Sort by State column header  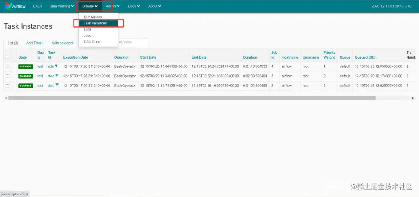point(23,57)
